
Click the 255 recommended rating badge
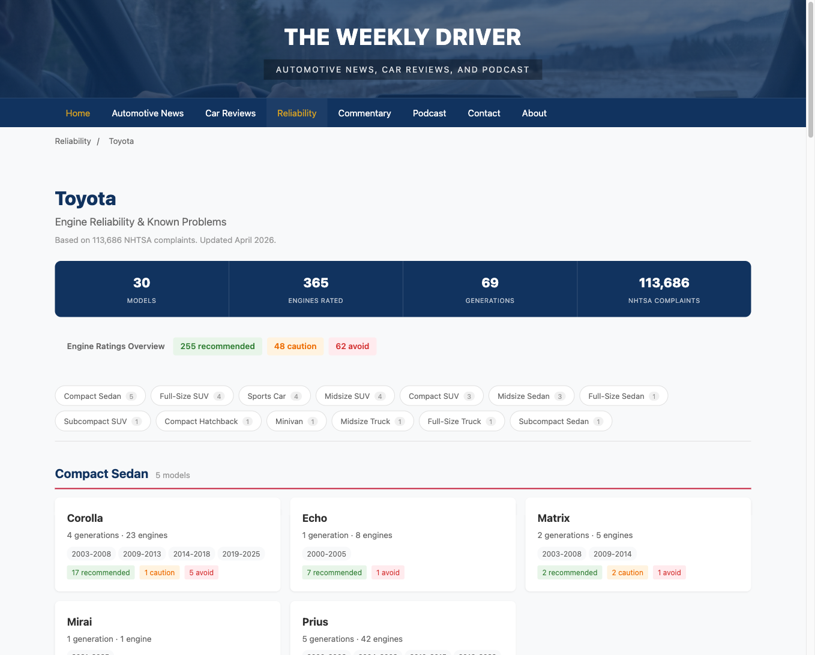coord(217,346)
